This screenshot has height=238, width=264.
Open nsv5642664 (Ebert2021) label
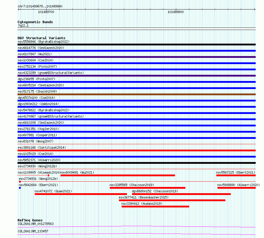point(38,185)
